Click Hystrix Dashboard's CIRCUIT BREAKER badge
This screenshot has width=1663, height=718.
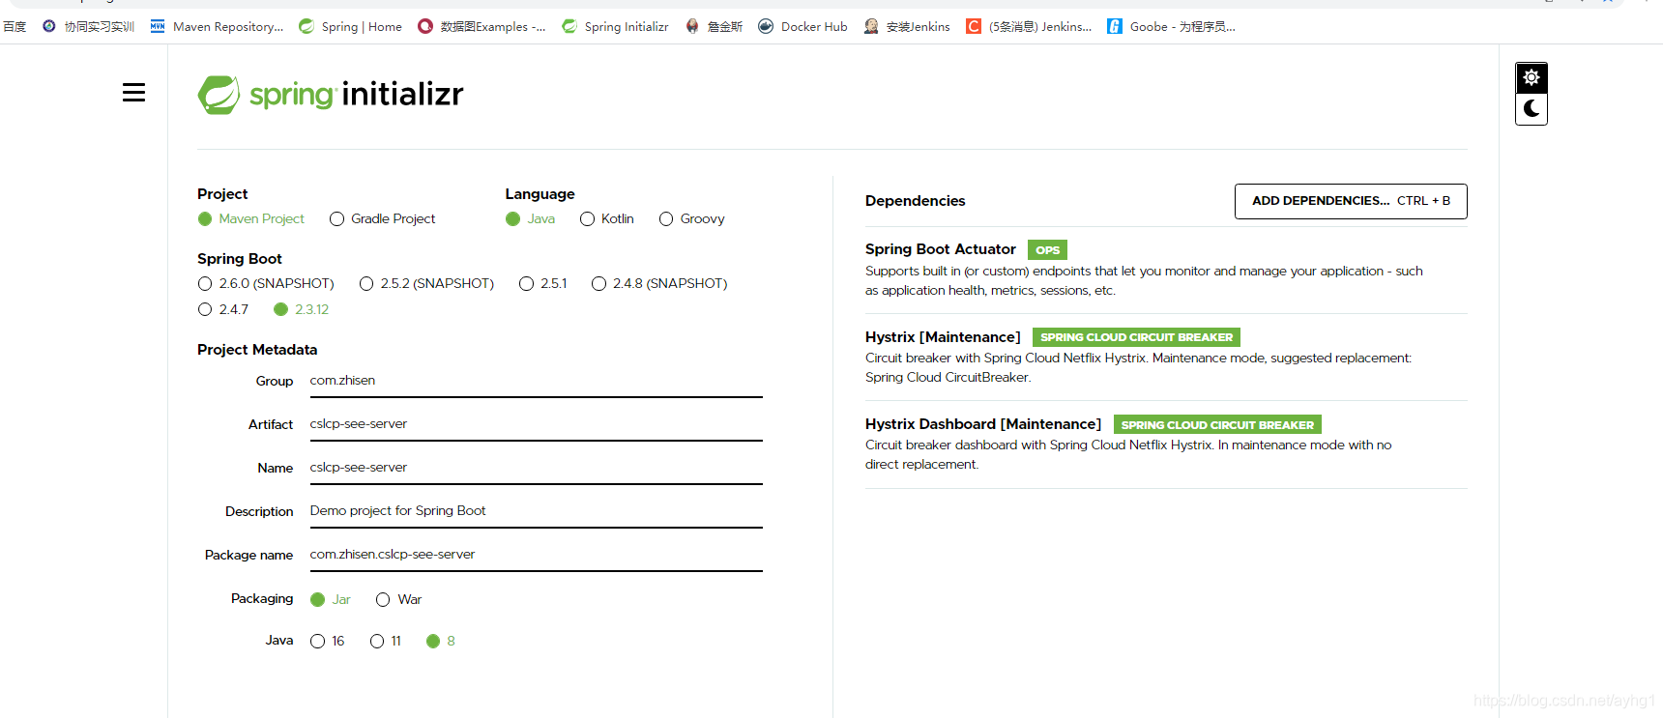click(x=1217, y=424)
